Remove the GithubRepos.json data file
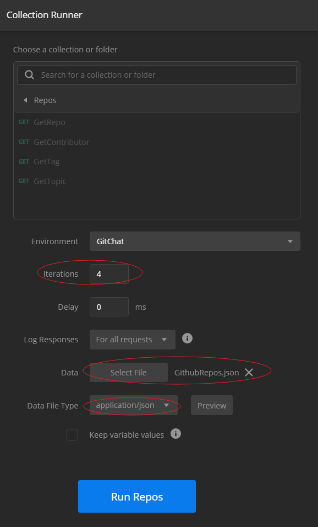 249,372
